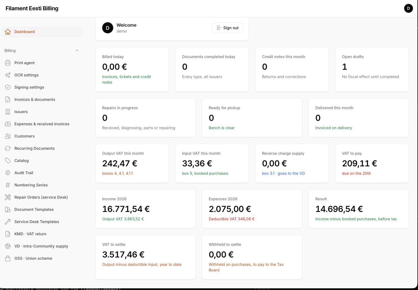Open Signing settings link

pyautogui.click(x=42, y=87)
